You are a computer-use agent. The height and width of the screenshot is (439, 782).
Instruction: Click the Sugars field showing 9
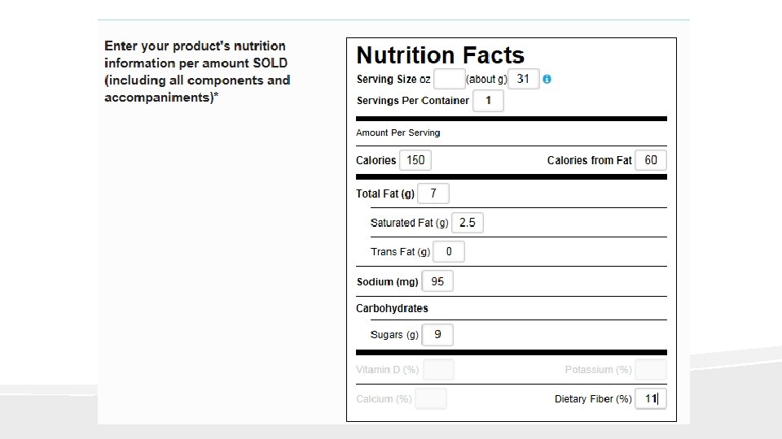point(437,334)
